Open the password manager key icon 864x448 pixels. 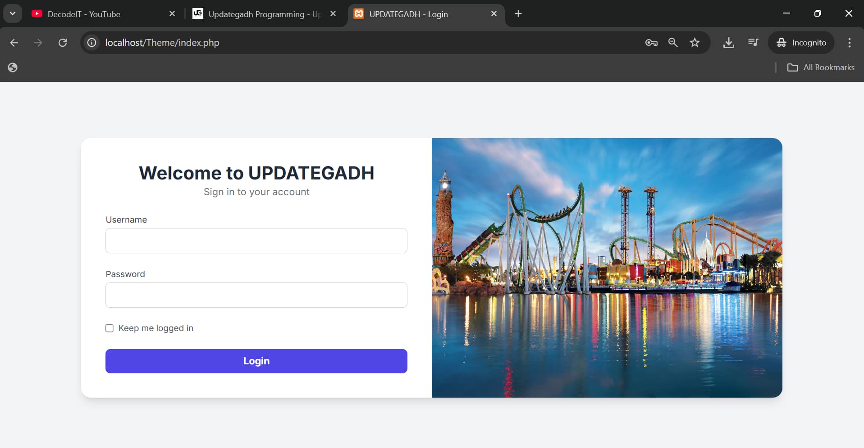click(x=651, y=43)
